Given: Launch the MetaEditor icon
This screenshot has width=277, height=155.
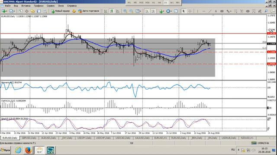Looking at the screenshot, I should (x=74, y=11).
